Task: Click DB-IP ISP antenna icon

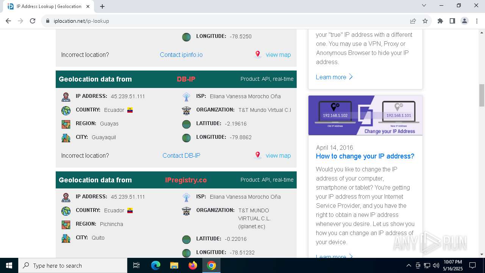Action: pos(186,97)
